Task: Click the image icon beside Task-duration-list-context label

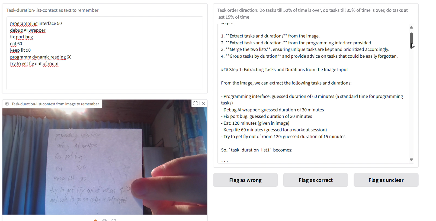Action: point(7,104)
